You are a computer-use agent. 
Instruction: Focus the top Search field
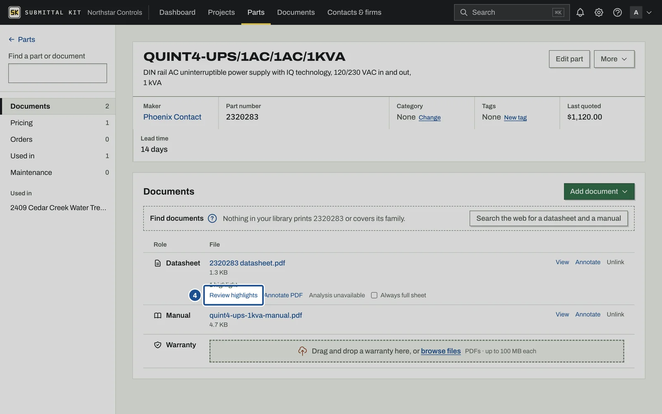pos(512,12)
